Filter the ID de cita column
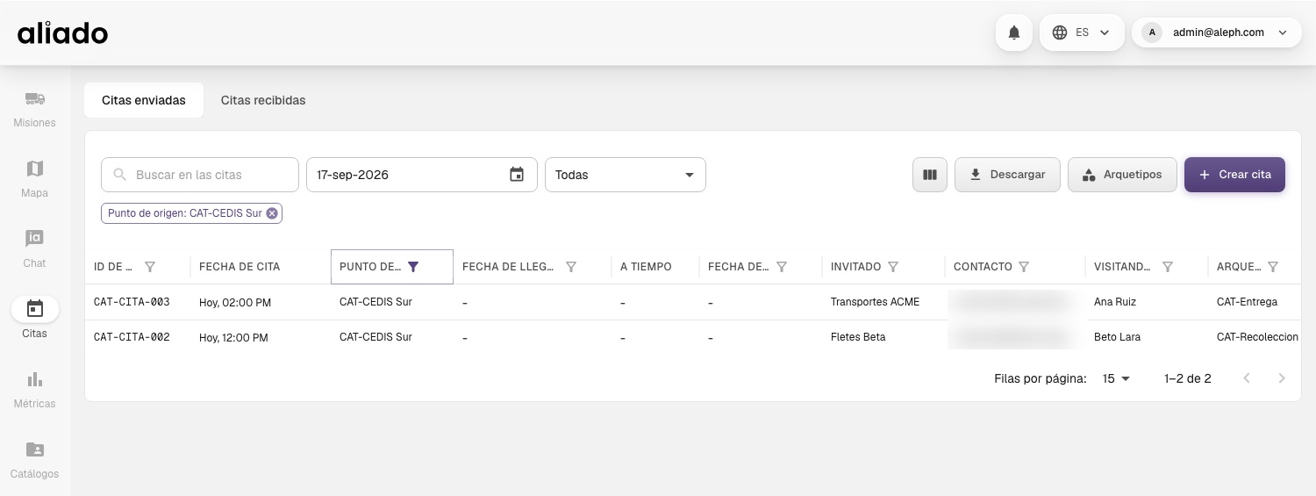Image resolution: width=1316 pixels, height=496 pixels. (x=150, y=267)
